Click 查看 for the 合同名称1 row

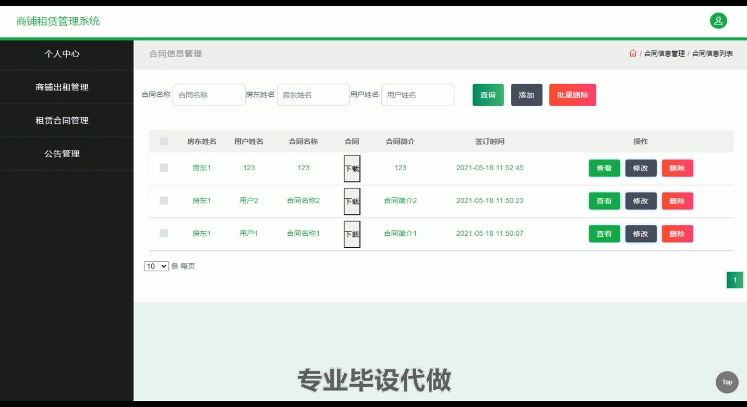tap(605, 234)
